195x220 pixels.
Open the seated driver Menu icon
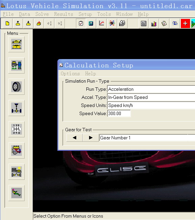click(17, 193)
